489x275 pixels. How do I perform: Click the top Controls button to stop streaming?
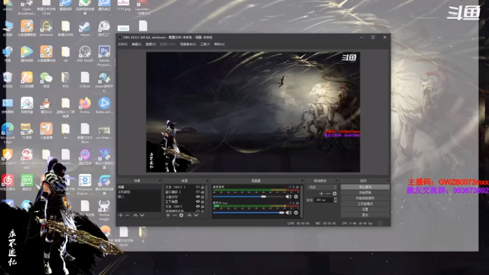click(x=365, y=187)
